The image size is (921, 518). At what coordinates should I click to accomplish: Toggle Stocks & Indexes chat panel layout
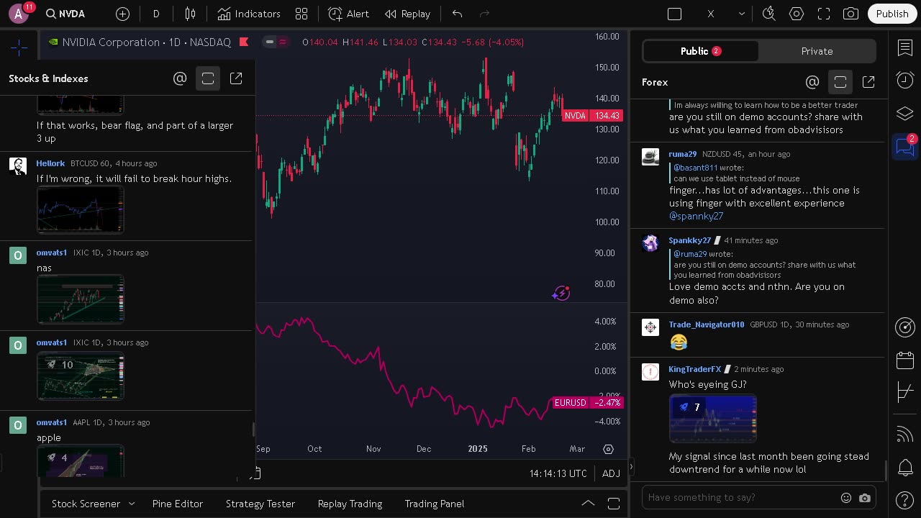point(208,78)
